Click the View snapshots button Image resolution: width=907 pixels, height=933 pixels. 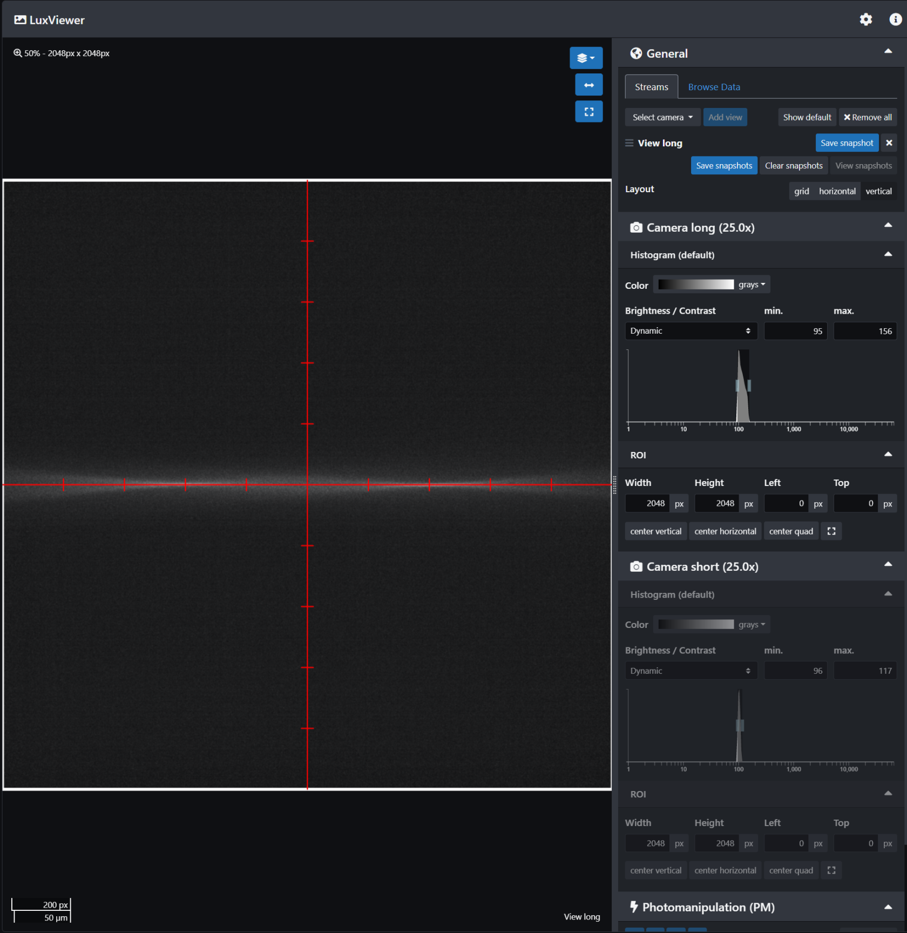pos(863,166)
